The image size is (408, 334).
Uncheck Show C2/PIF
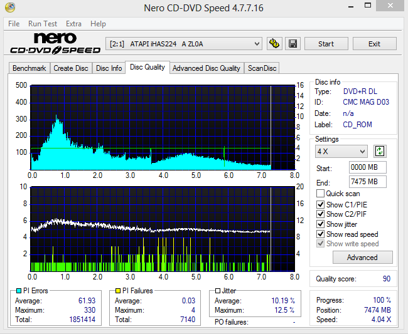coord(320,214)
